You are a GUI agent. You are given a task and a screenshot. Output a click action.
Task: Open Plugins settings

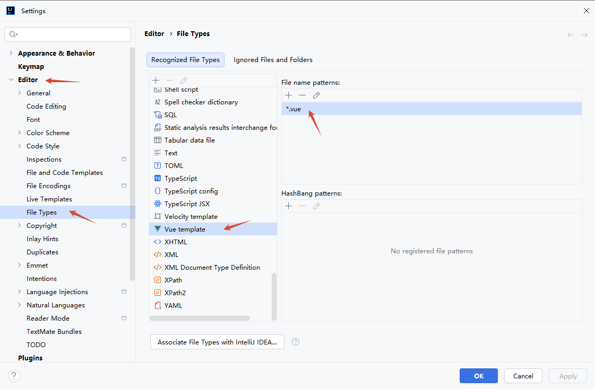30,358
